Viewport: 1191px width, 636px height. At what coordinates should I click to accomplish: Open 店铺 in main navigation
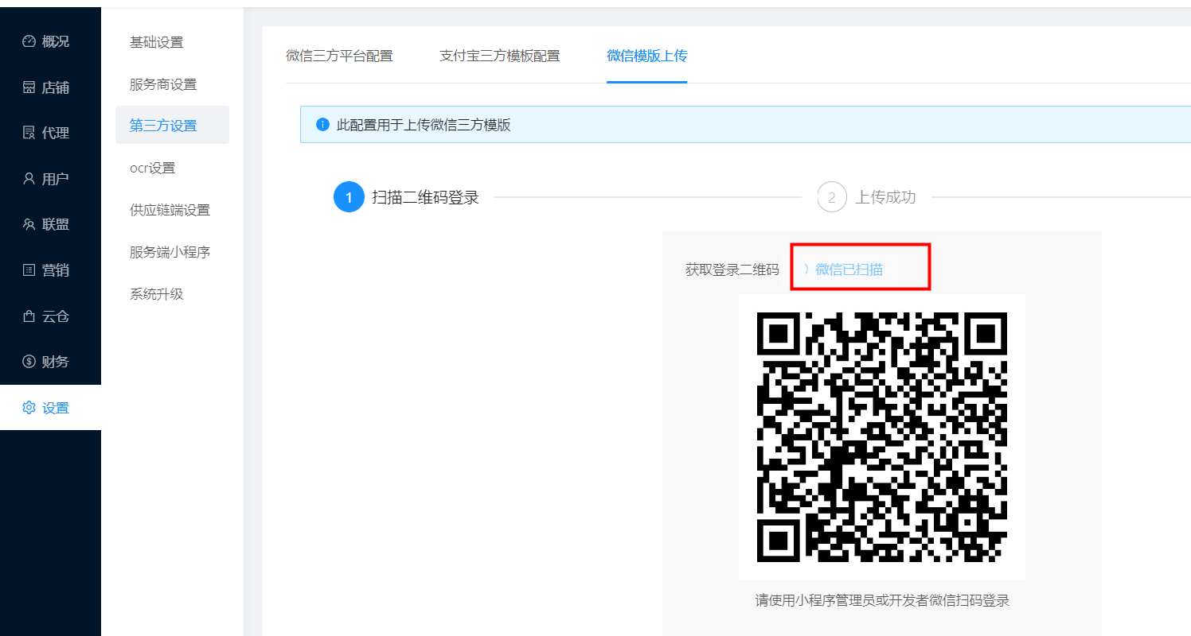(x=50, y=87)
